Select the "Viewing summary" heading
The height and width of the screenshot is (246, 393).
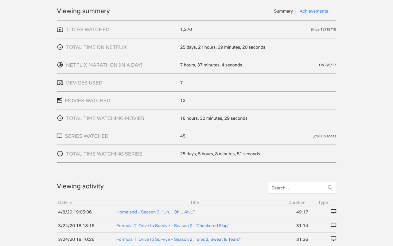point(83,11)
